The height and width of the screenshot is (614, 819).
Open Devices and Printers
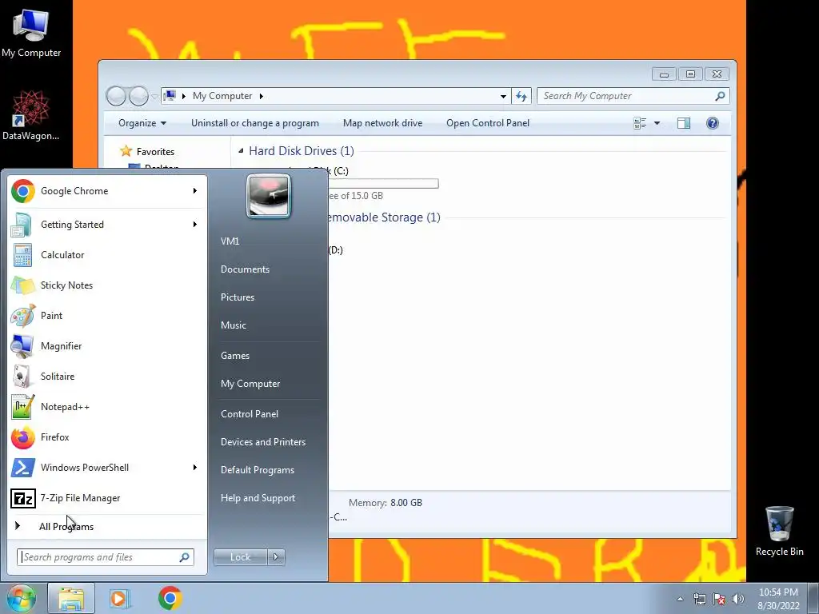(262, 442)
